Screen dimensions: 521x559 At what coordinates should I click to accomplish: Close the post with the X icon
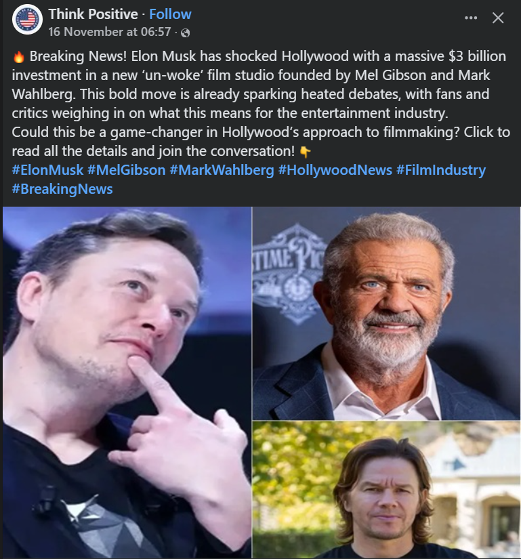tap(498, 18)
